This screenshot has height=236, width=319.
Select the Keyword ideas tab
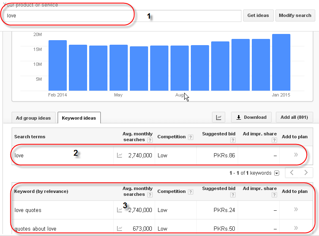pyautogui.click(x=79, y=118)
